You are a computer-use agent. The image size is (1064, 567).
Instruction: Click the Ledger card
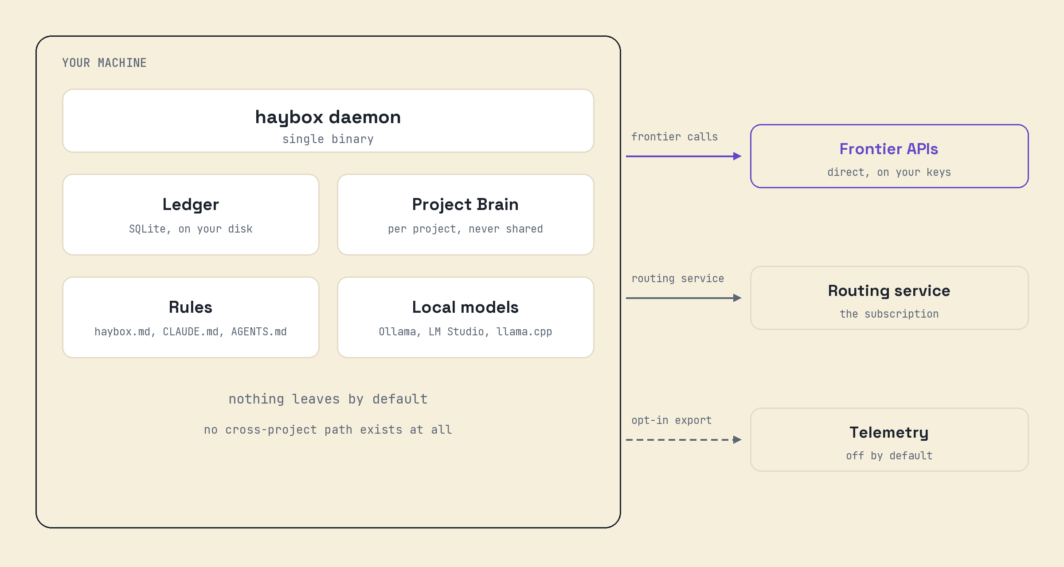191,215
